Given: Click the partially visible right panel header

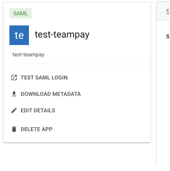Looking at the screenshot, I should coord(163,11).
